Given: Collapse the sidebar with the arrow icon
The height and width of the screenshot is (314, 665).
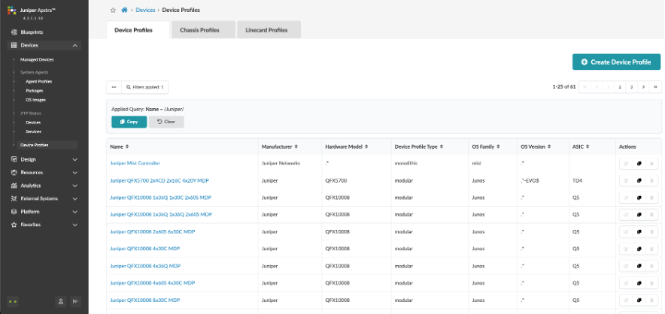Looking at the screenshot, I should pos(76,300).
